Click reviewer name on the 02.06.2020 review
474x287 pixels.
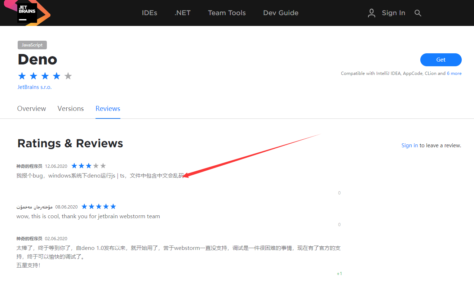[x=29, y=239]
